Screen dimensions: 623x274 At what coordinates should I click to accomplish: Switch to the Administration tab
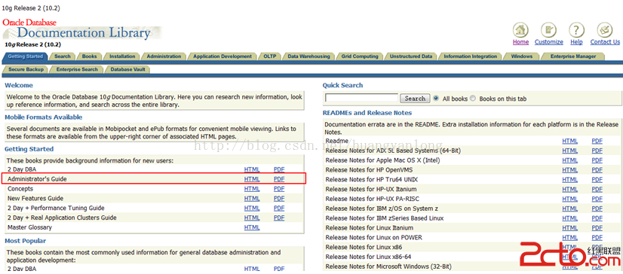tap(164, 56)
